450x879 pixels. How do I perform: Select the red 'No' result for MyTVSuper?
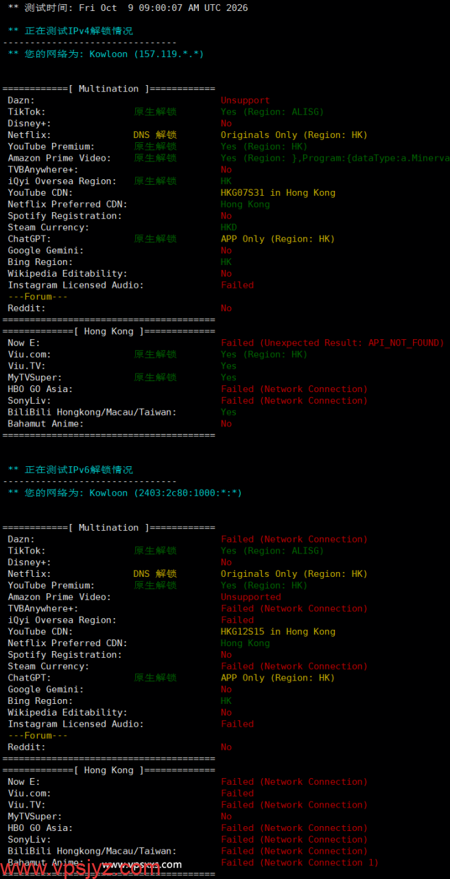(x=226, y=817)
